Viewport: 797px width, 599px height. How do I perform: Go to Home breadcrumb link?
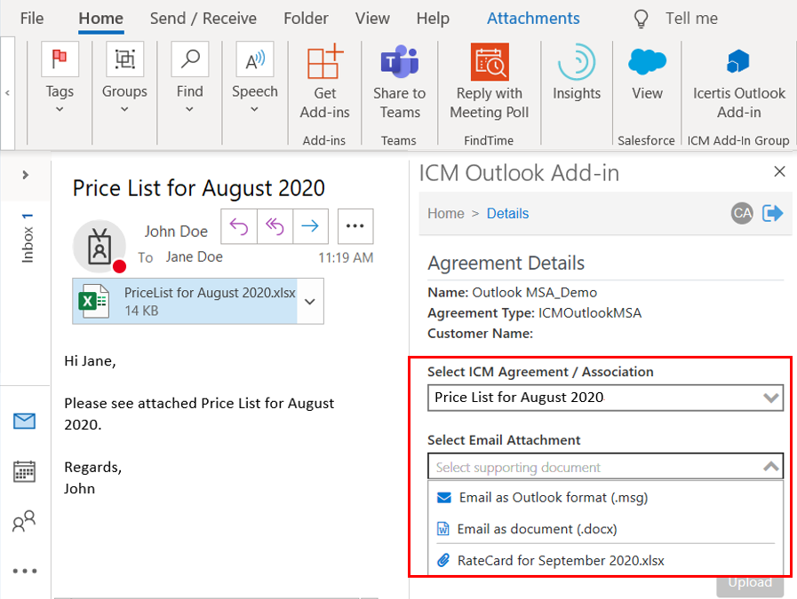click(445, 214)
